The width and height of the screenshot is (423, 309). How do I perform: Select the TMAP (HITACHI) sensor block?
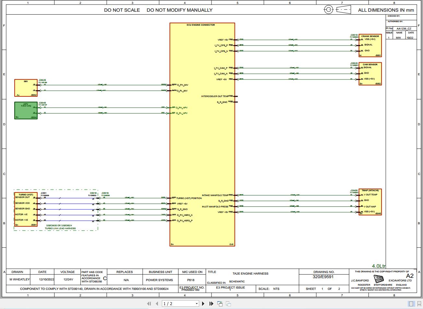click(x=370, y=202)
